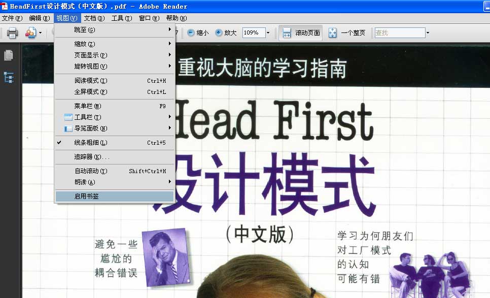Expand the 旋转视图 submenu
The width and height of the screenshot is (490, 298).
(114, 67)
